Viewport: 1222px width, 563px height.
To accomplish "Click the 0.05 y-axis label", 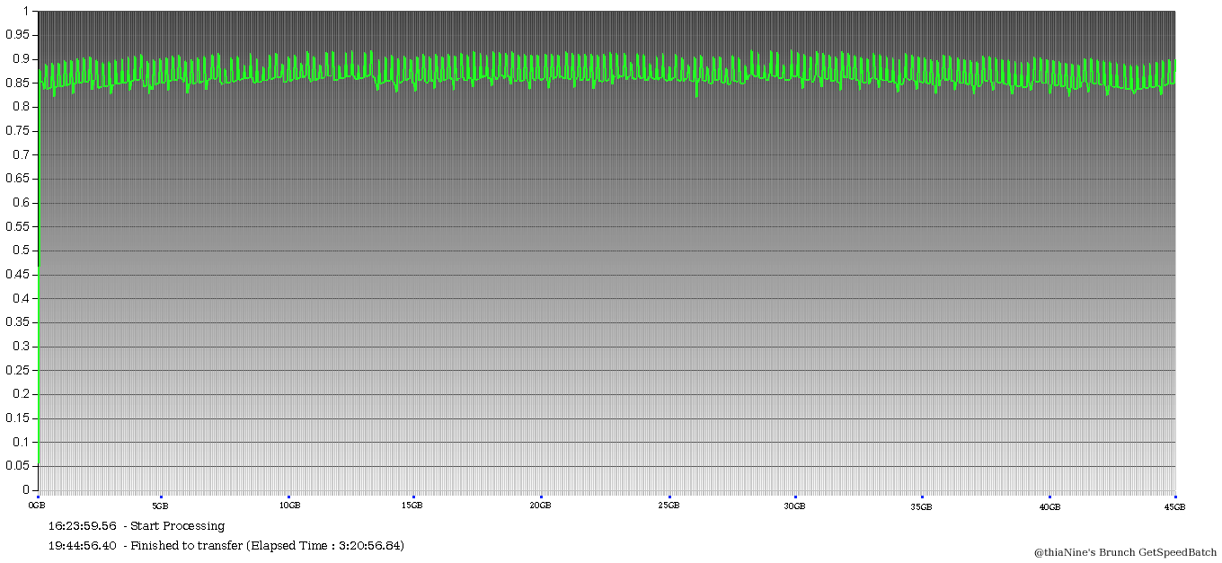I will [x=17, y=466].
